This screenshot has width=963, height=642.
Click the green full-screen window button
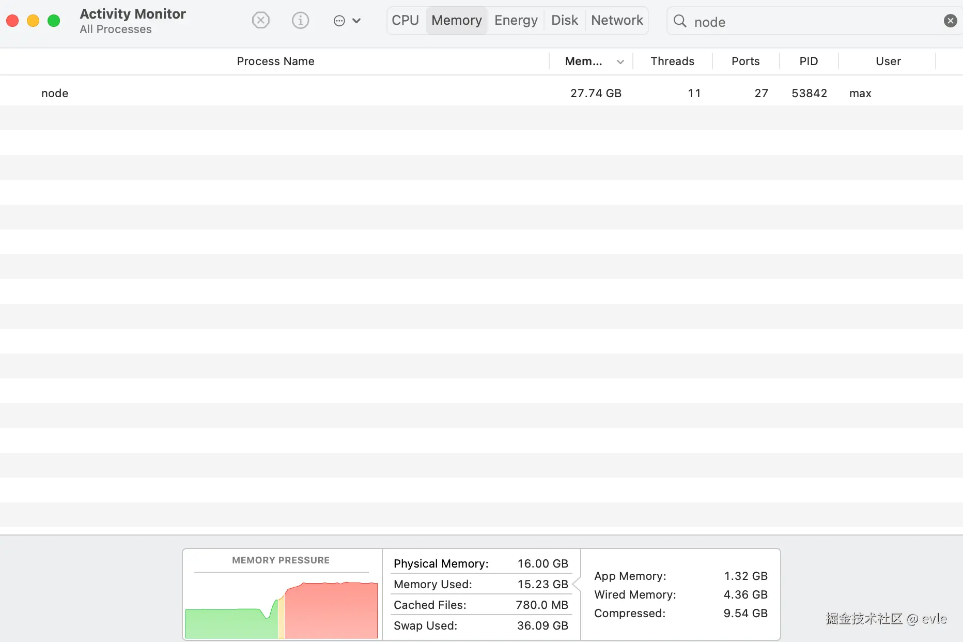(x=54, y=21)
